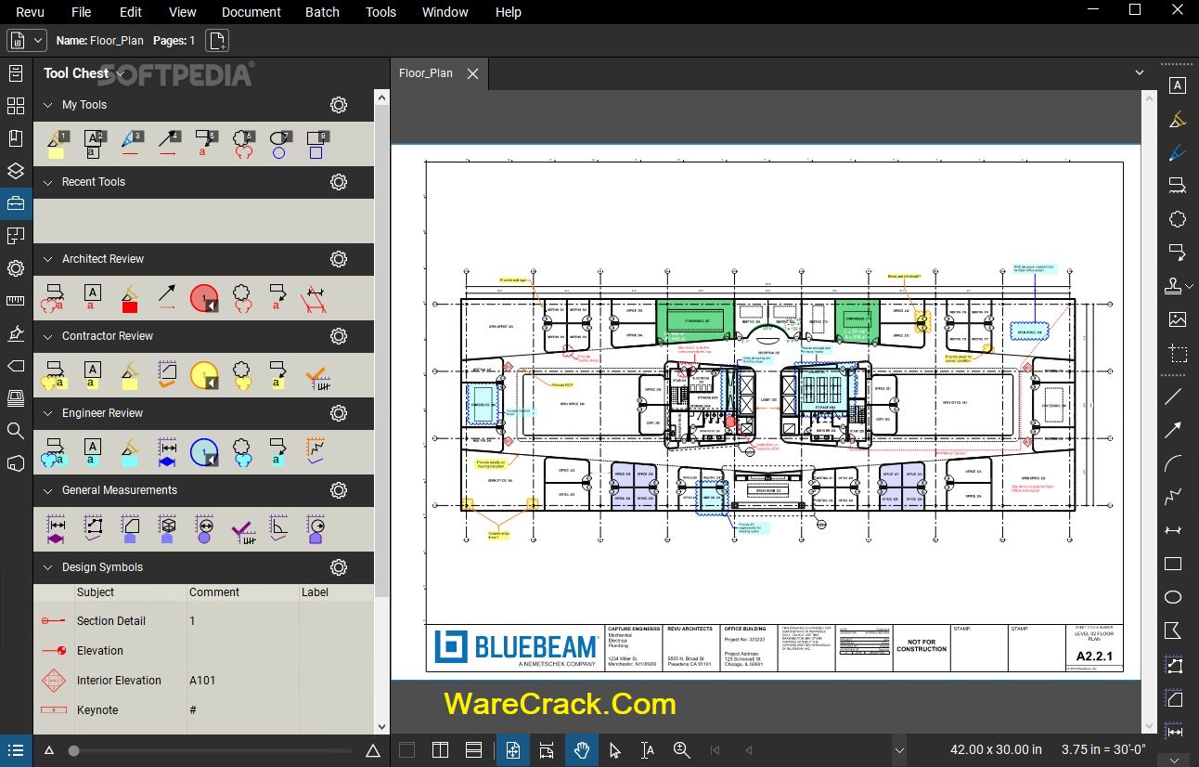Toggle vertical split view
Screen dimensions: 1199x767
point(440,749)
